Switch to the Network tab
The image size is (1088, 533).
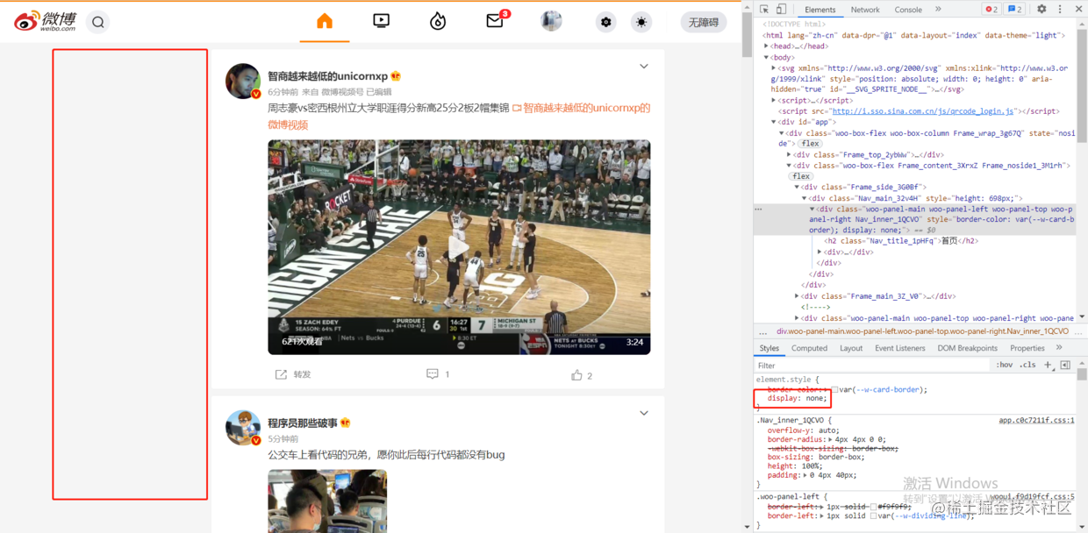864,10
